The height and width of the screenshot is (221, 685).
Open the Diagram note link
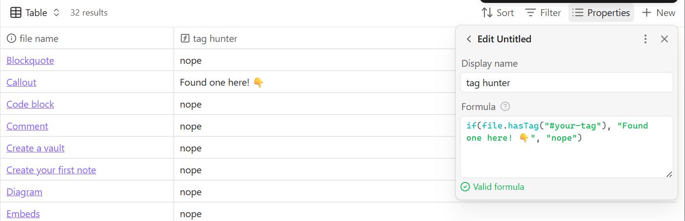click(24, 192)
